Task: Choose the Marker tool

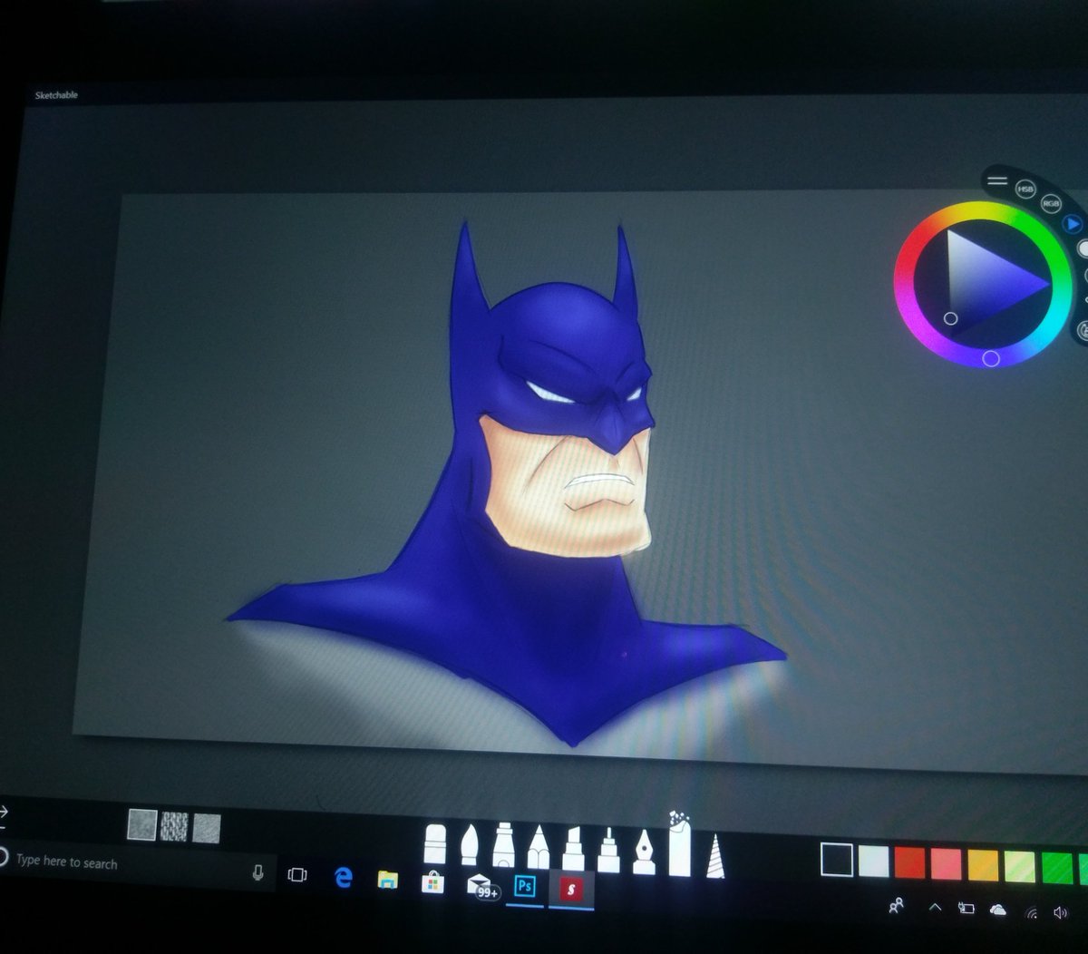Action: point(572,843)
